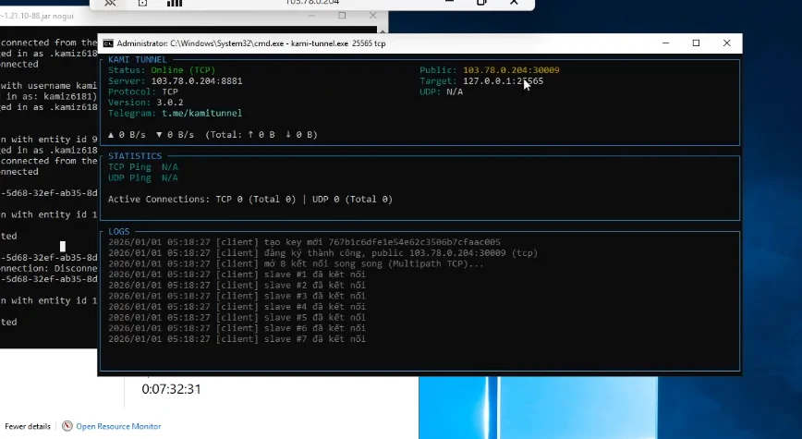Image resolution: width=802 pixels, height=439 pixels.
Task: Click the 0:07:32:31 uptime value in Task Manager
Action: 171,389
